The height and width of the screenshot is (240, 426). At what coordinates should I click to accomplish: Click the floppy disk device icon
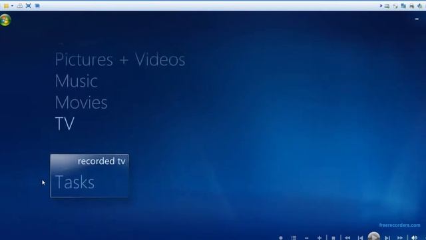coord(403,6)
